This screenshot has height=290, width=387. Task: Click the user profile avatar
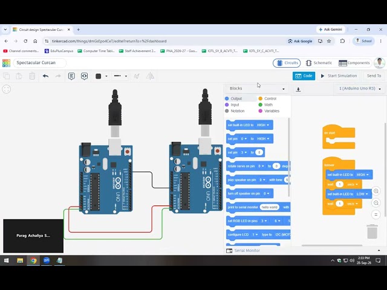(379, 63)
